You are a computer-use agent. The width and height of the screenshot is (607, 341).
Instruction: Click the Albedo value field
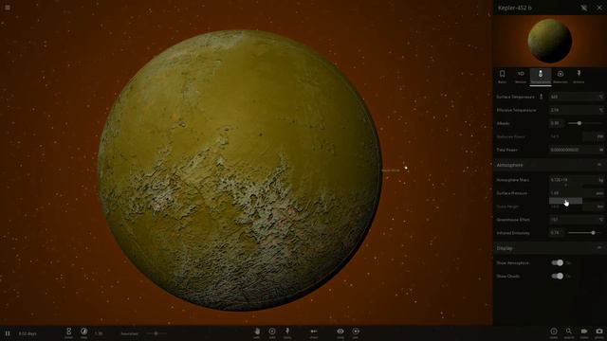click(557, 123)
